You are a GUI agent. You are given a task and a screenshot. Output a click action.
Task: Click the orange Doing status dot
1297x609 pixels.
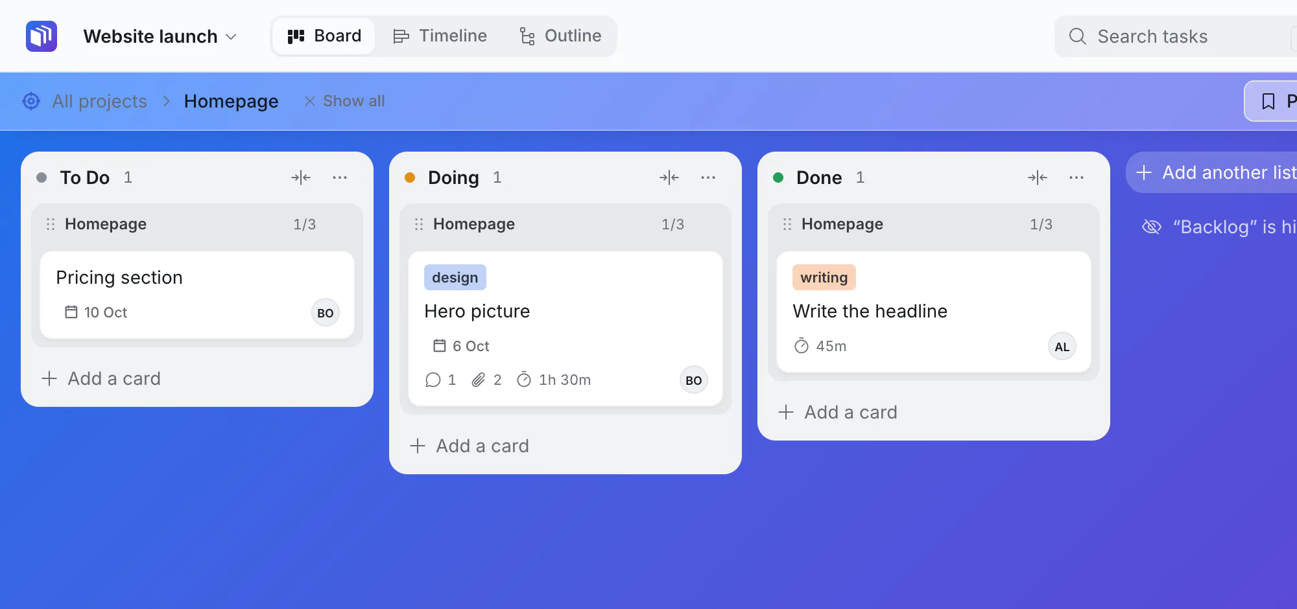point(410,178)
